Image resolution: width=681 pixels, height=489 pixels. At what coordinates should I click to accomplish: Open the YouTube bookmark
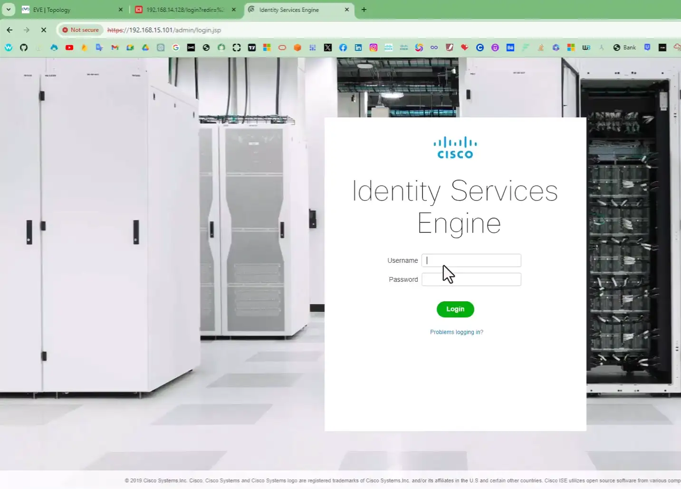(69, 48)
